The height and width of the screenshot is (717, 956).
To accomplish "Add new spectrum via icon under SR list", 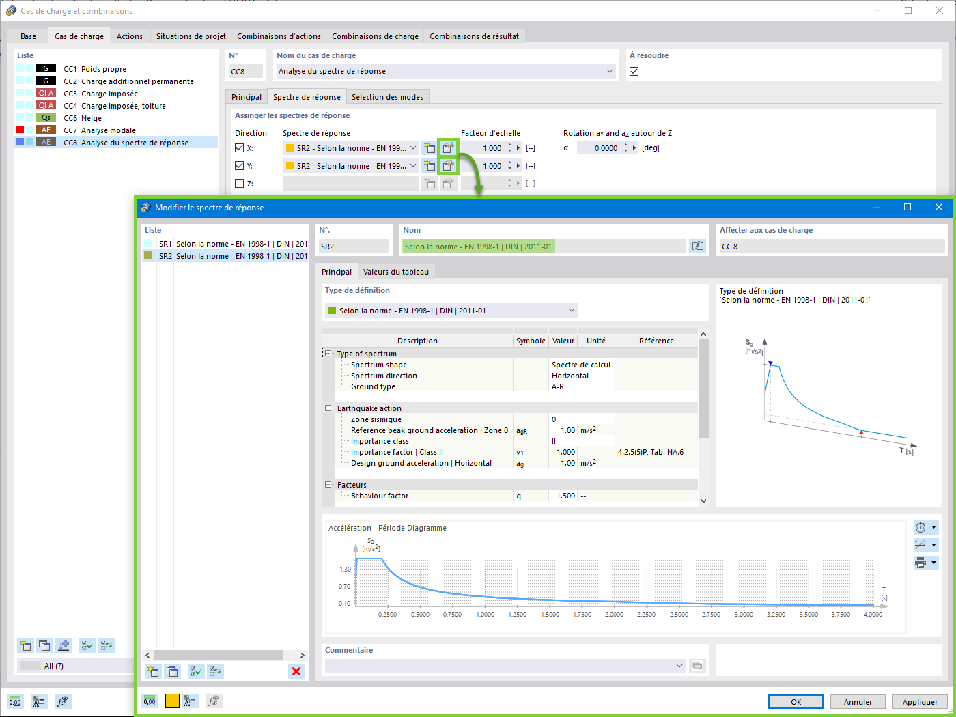I will click(x=154, y=671).
